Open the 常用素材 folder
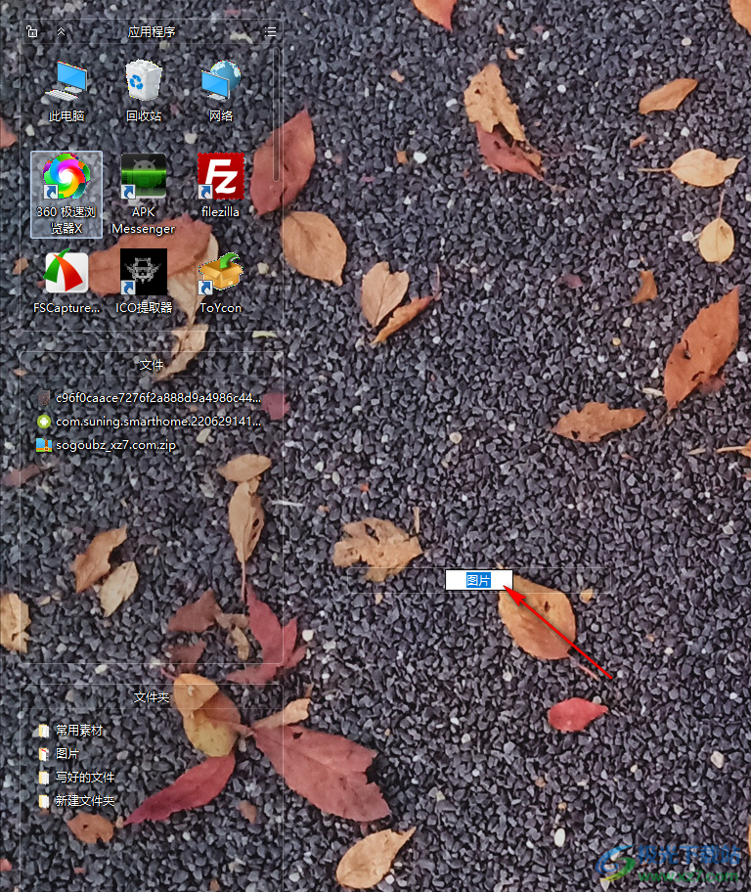Screen dimensions: 751x892 coord(78,731)
